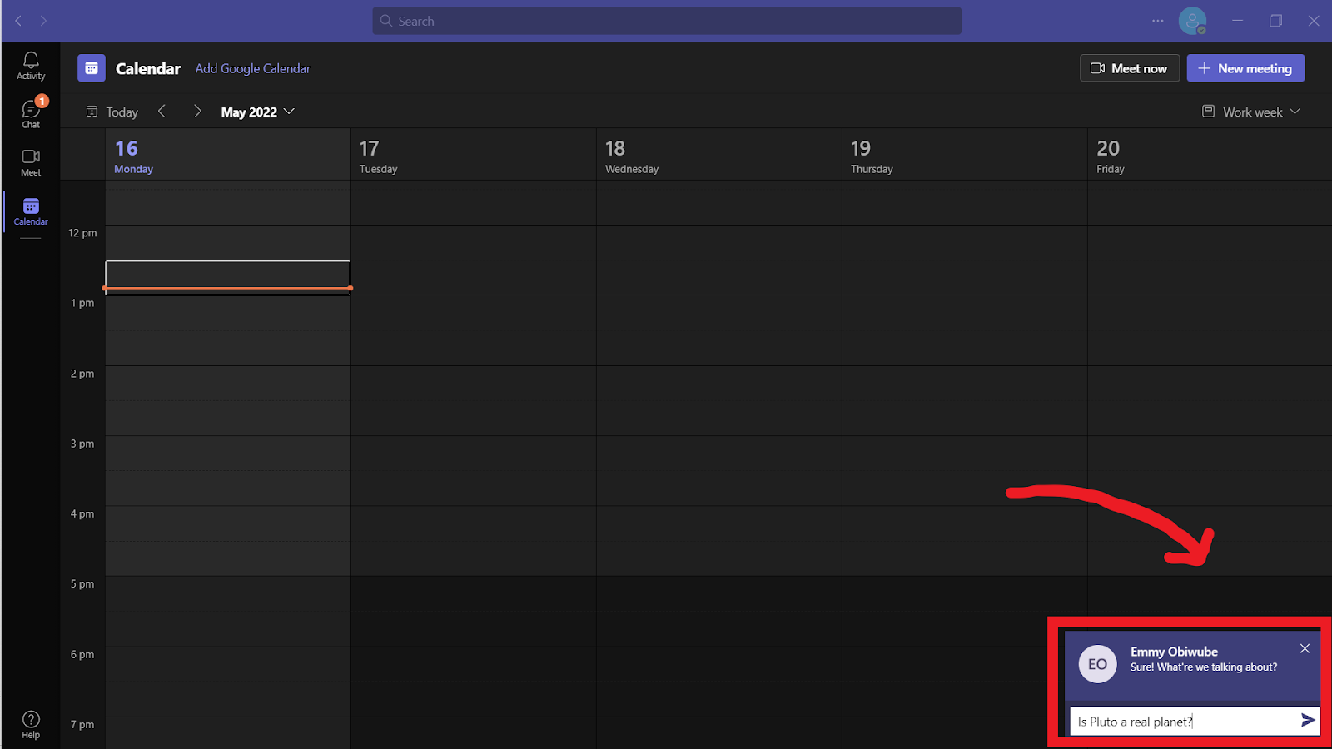Start a Meet now meeting
This screenshot has width=1332, height=749.
[1129, 68]
